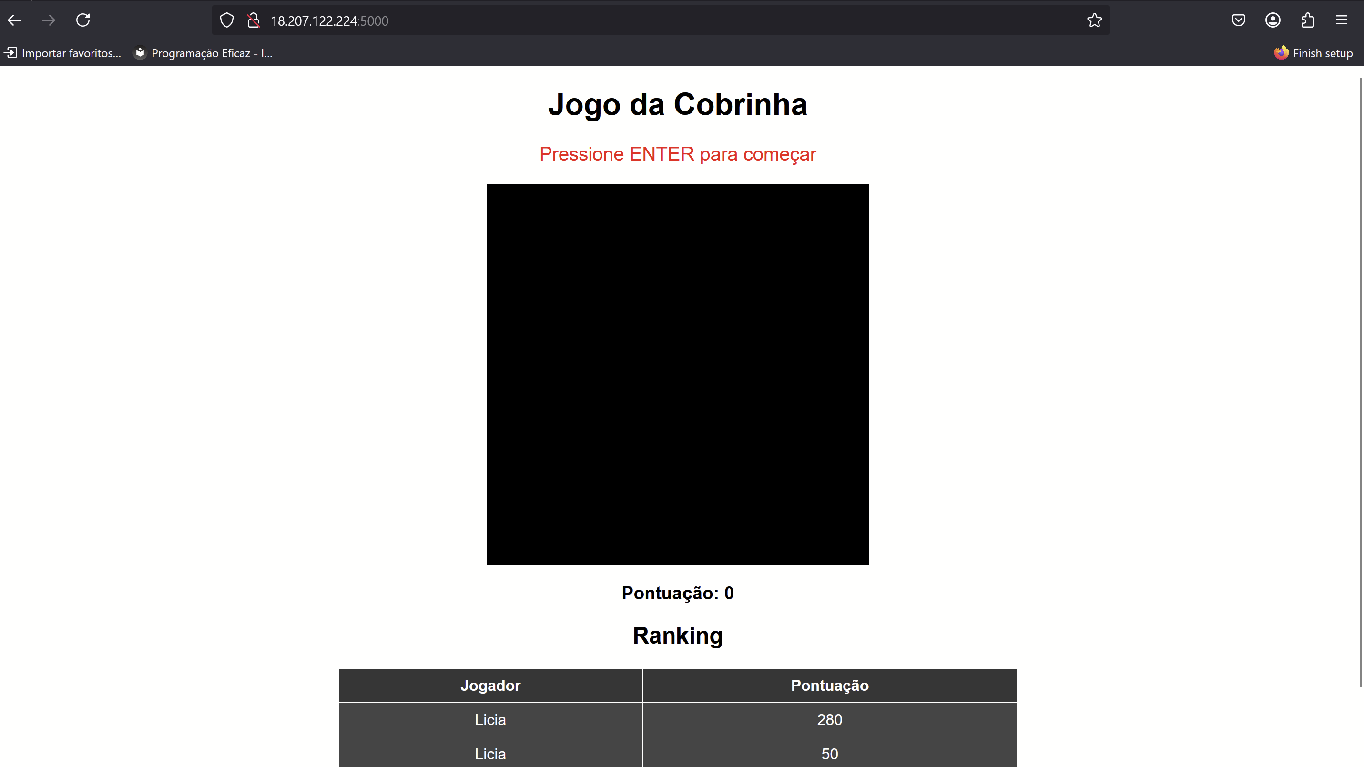This screenshot has width=1364, height=767.
Task: Click the Pontuação table column header
Action: click(829, 686)
